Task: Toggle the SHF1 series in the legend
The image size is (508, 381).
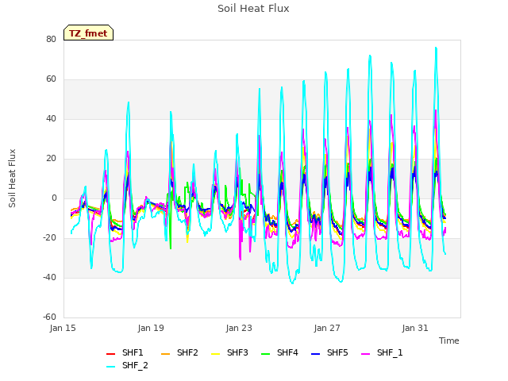Action: (x=125, y=352)
